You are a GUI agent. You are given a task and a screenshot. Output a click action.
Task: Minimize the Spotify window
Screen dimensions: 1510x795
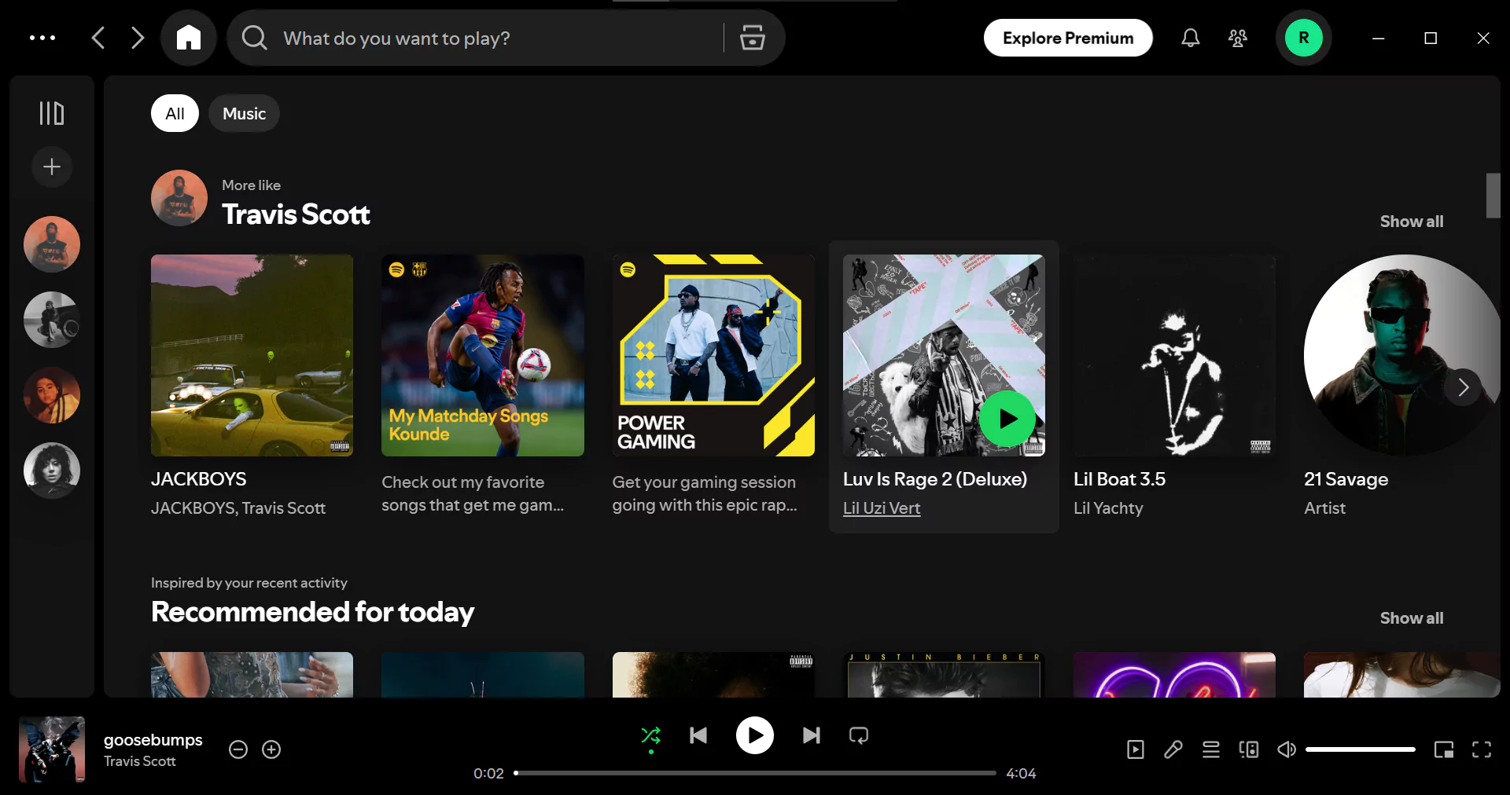click(x=1379, y=38)
